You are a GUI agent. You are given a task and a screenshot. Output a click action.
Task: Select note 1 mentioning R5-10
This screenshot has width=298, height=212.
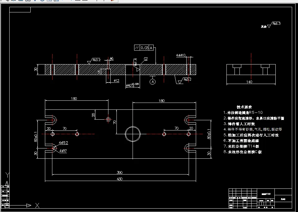tap(243, 113)
